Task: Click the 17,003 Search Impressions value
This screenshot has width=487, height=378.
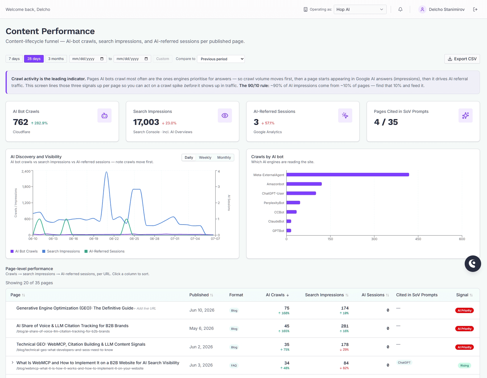Action: coord(146,122)
